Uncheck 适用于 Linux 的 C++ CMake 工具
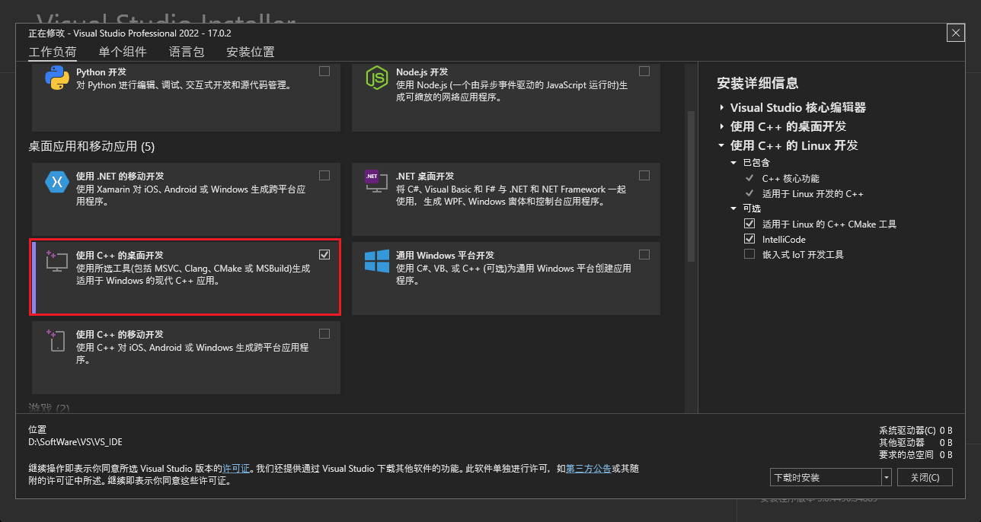This screenshot has height=522, width=981. click(749, 223)
